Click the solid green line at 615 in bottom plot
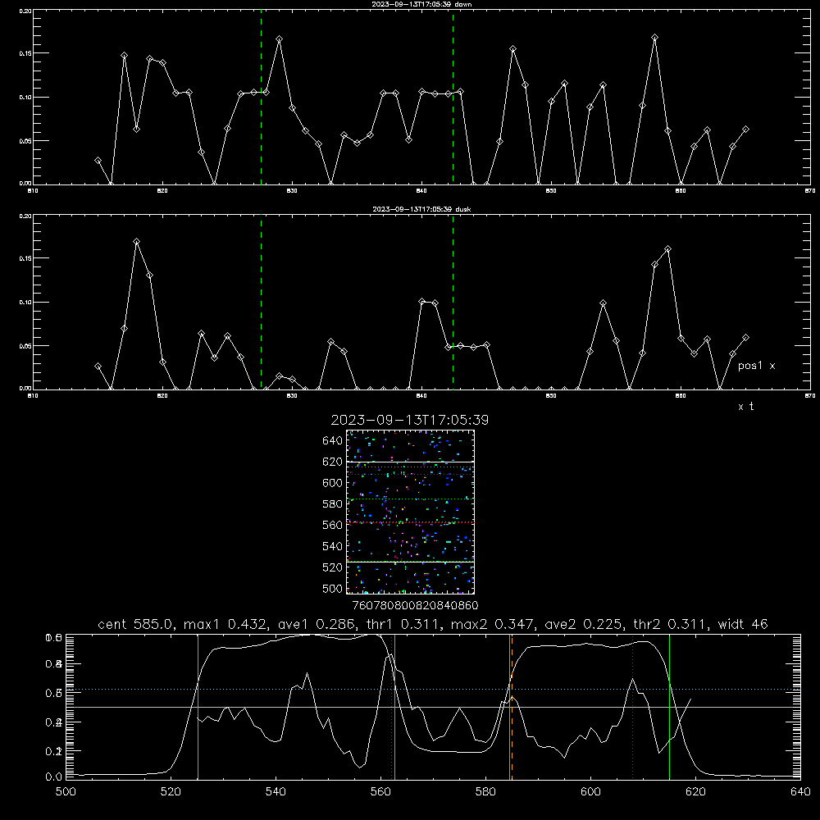This screenshot has width=820, height=820. [x=669, y=707]
